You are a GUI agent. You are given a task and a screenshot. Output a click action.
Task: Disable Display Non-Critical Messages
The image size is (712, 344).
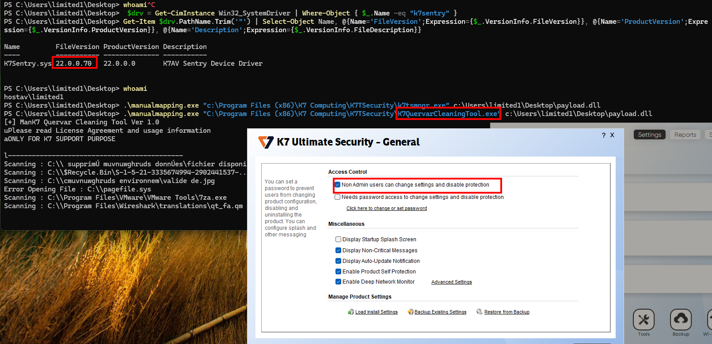[338, 251]
